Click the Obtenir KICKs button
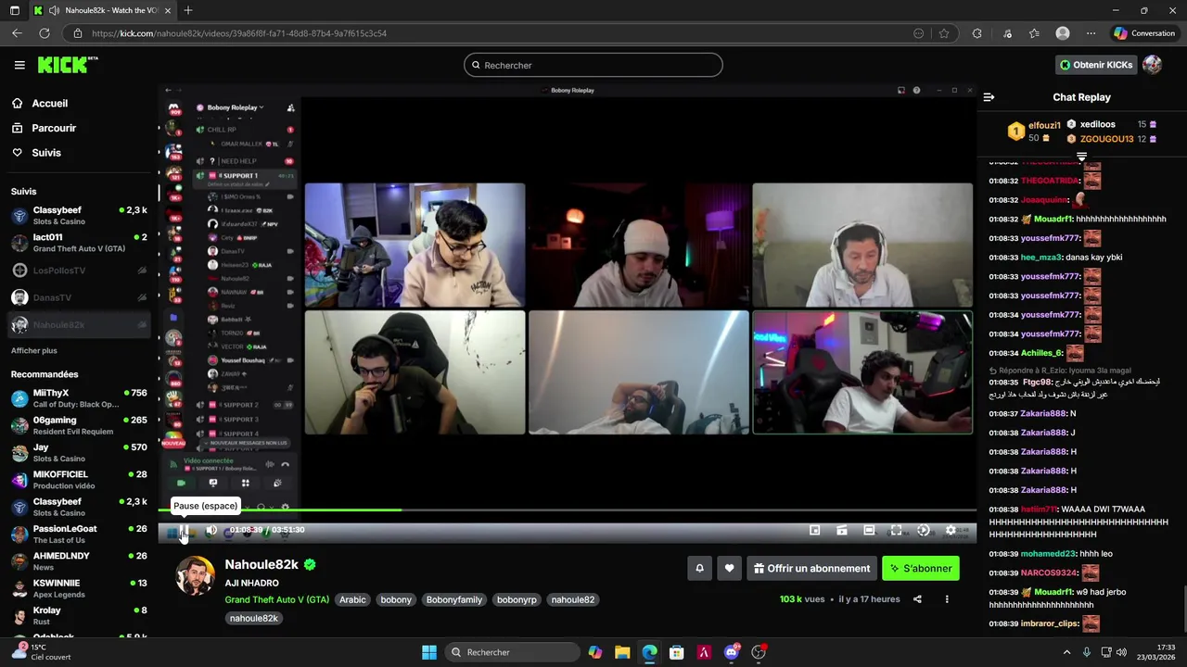The image size is (1187, 667). pos(1096,65)
